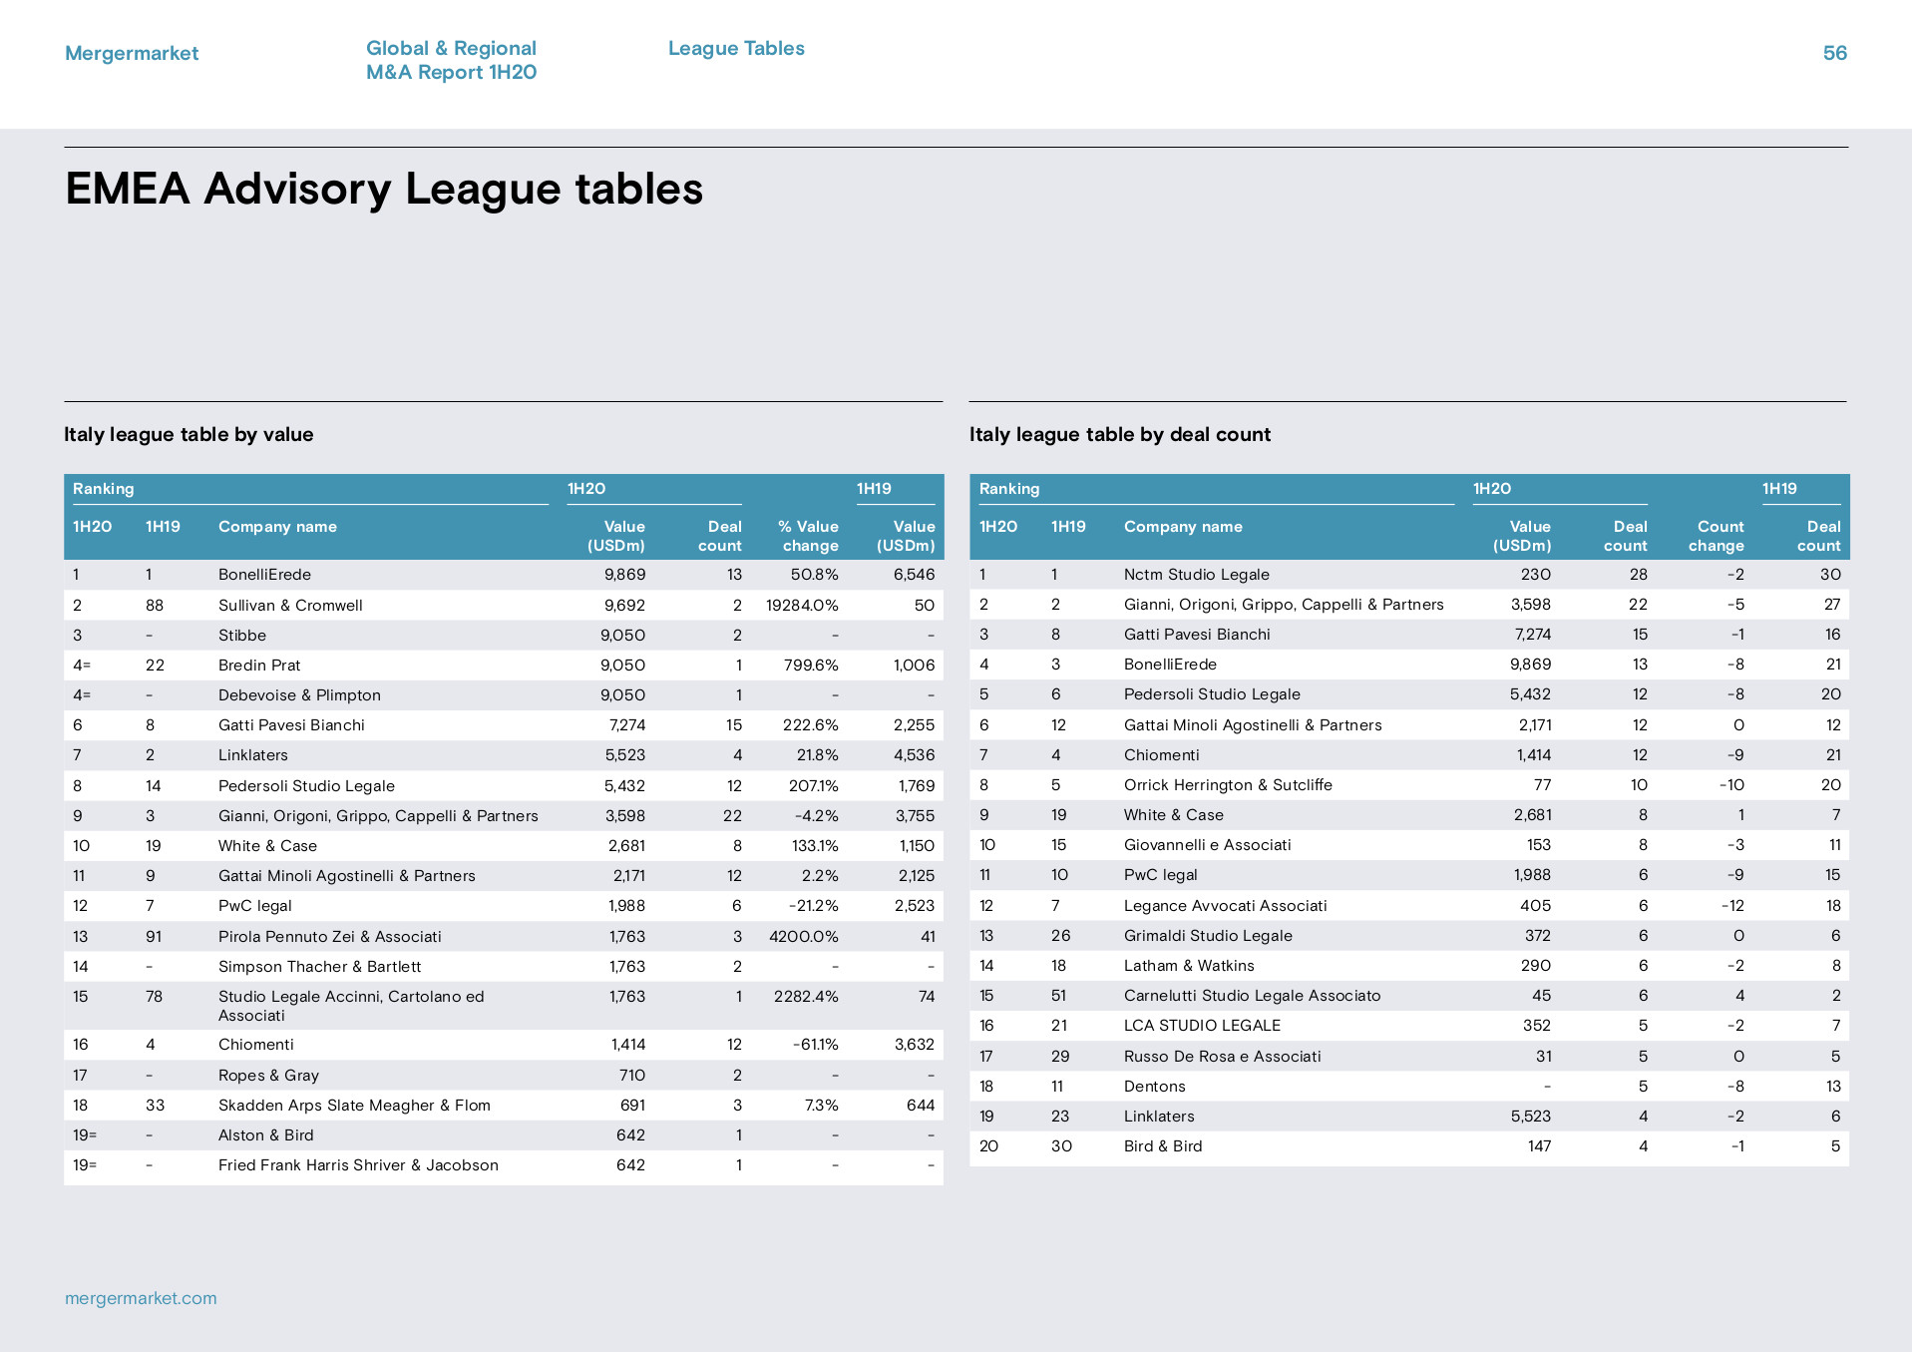Open the mergermarket.com footer link
This screenshot has width=1912, height=1352.
[141, 1298]
